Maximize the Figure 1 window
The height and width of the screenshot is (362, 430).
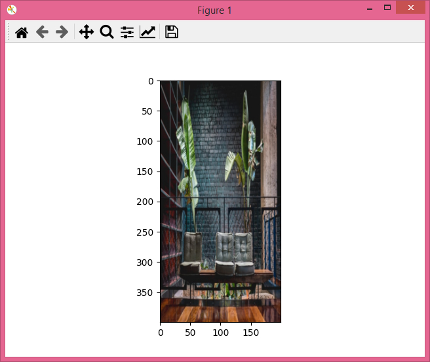click(x=387, y=7)
